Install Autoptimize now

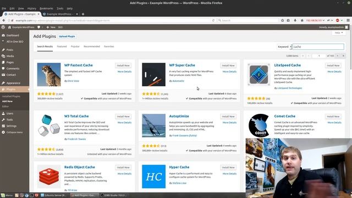coord(228,117)
